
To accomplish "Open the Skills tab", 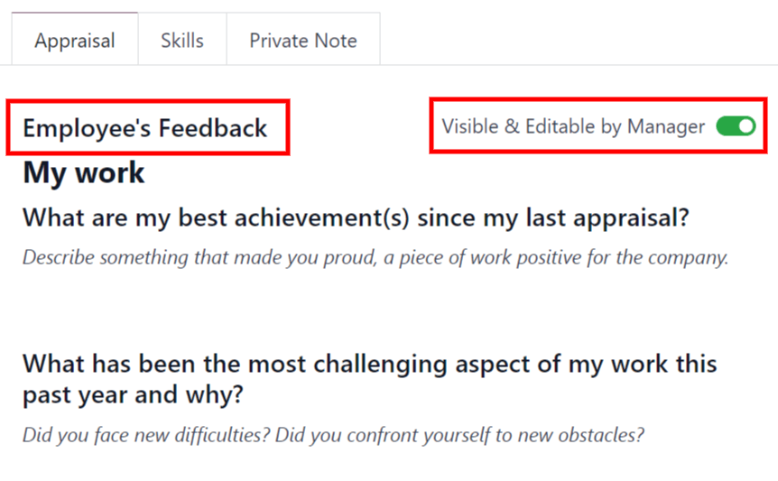I will tap(182, 41).
